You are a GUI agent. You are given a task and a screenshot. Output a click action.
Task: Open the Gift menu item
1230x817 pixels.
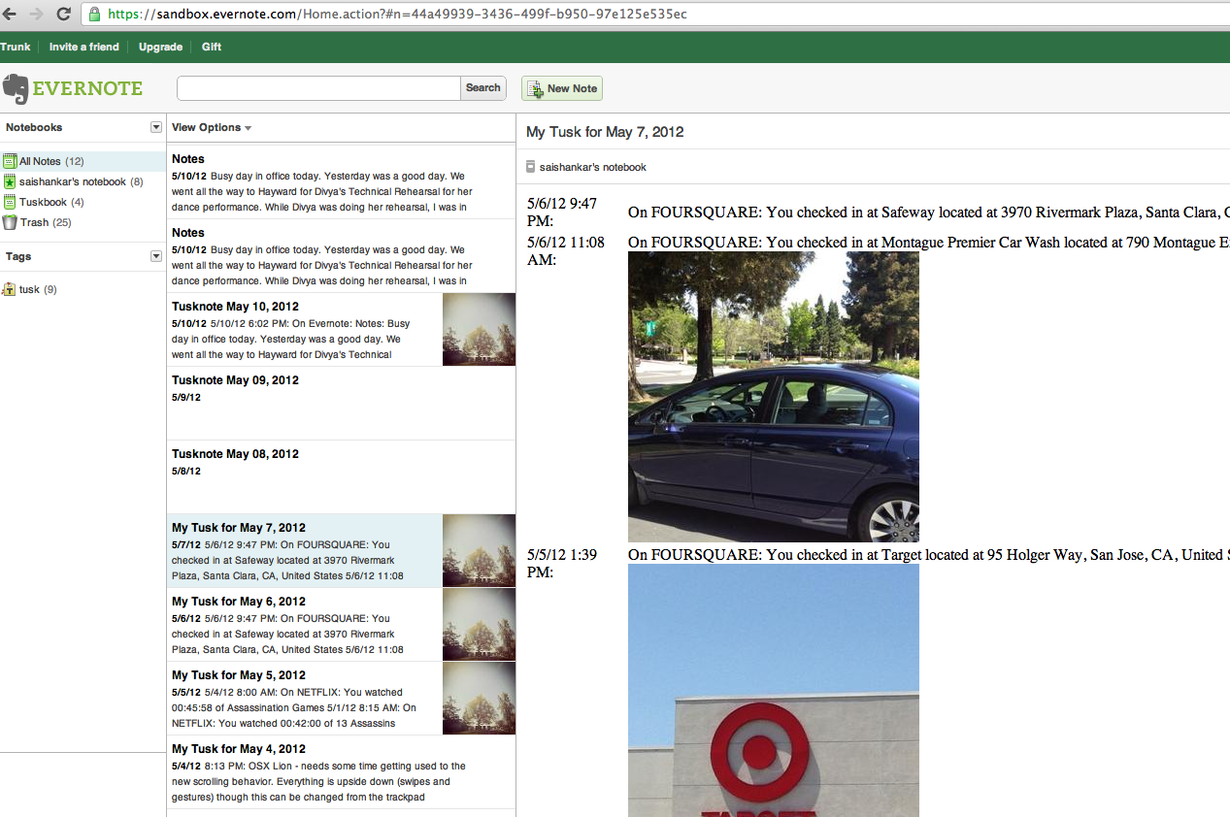point(212,47)
